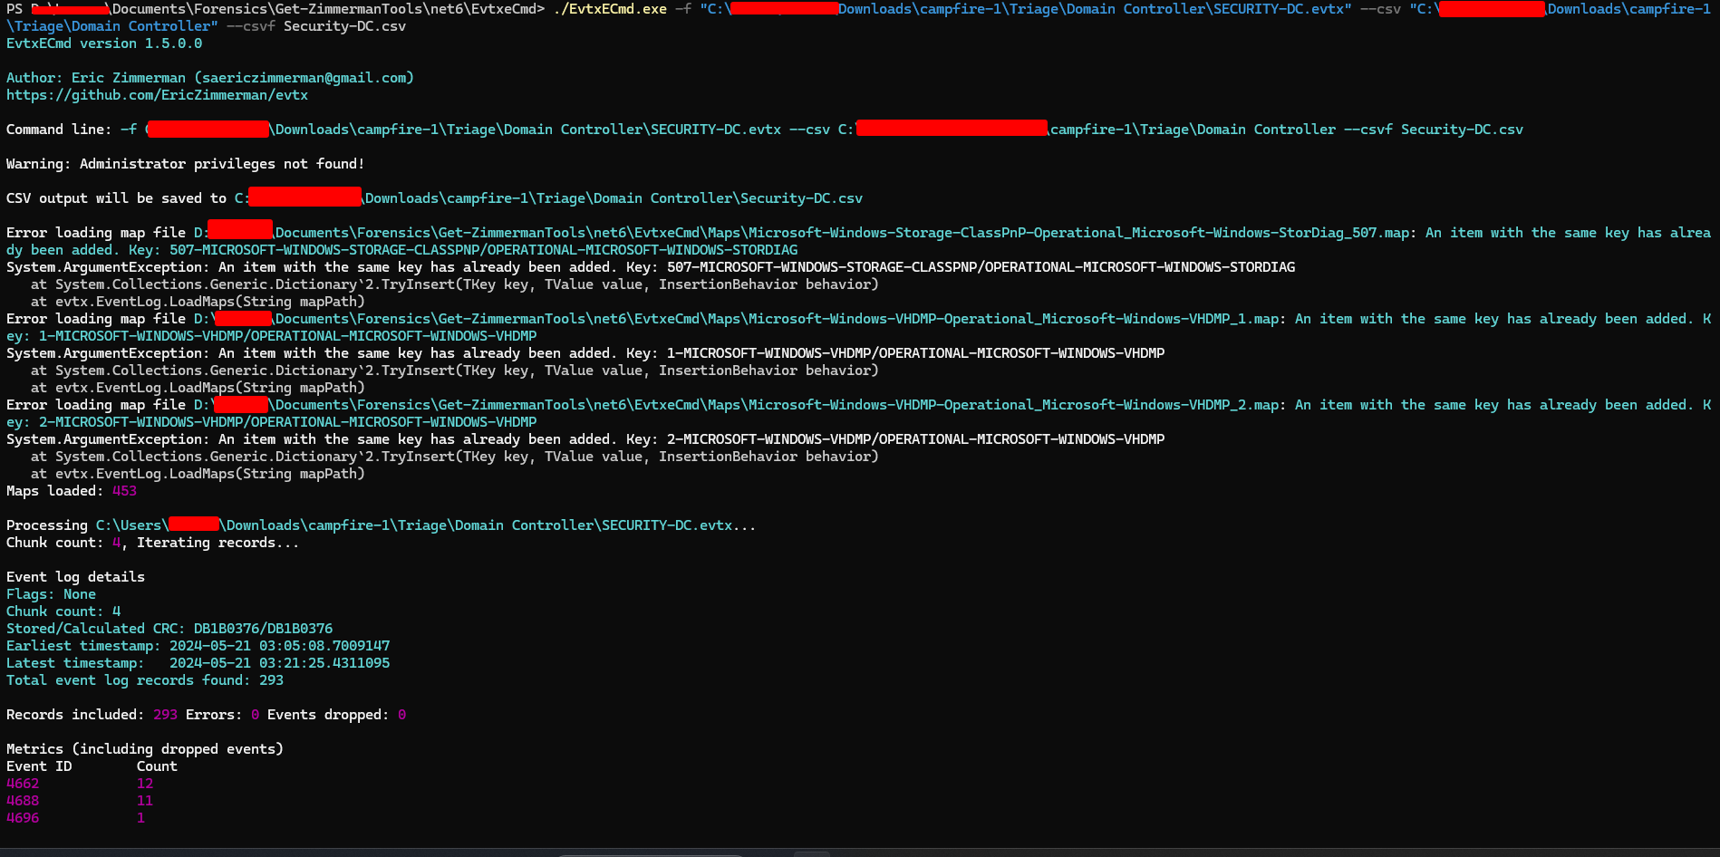Click the Maps loaded 453 value

click(124, 491)
